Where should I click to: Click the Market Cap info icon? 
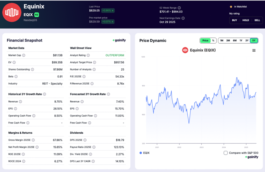pos(24,55)
